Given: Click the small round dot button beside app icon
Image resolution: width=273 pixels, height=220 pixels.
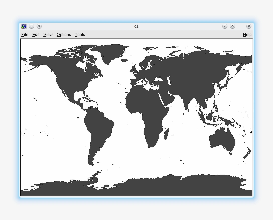Looking at the screenshot, I should tap(31, 26).
